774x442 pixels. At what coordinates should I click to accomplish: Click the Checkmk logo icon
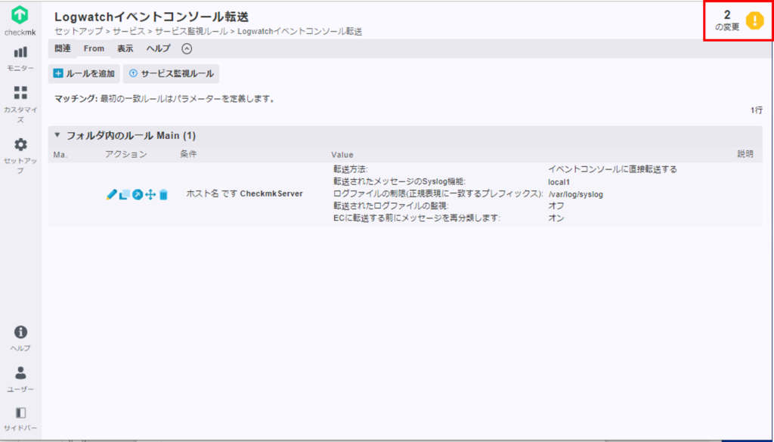20,16
